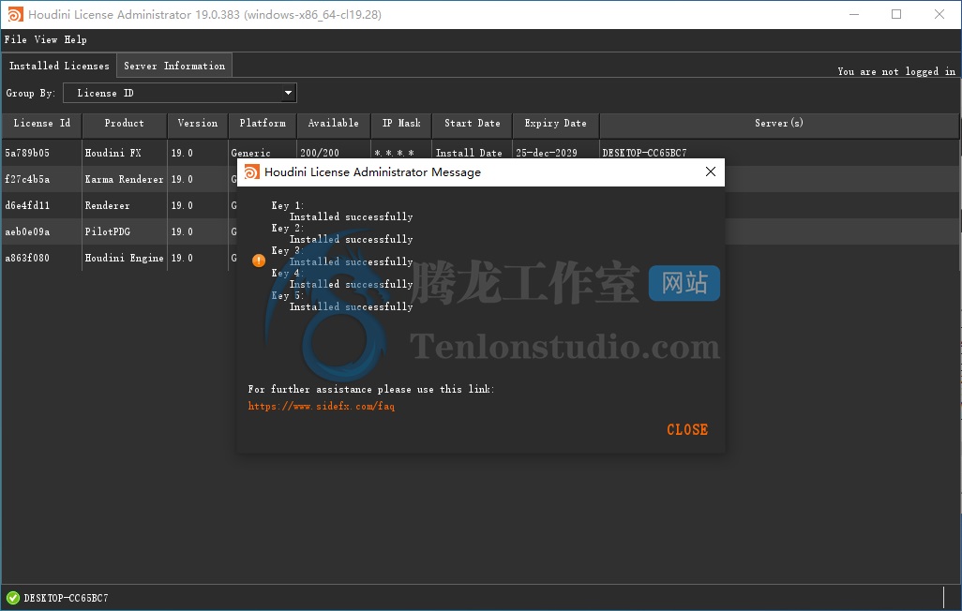Sort by the Product column header
The width and height of the screenshot is (962, 611).
(124, 124)
